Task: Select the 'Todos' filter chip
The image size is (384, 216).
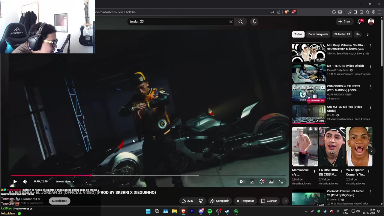Action: 298,34
